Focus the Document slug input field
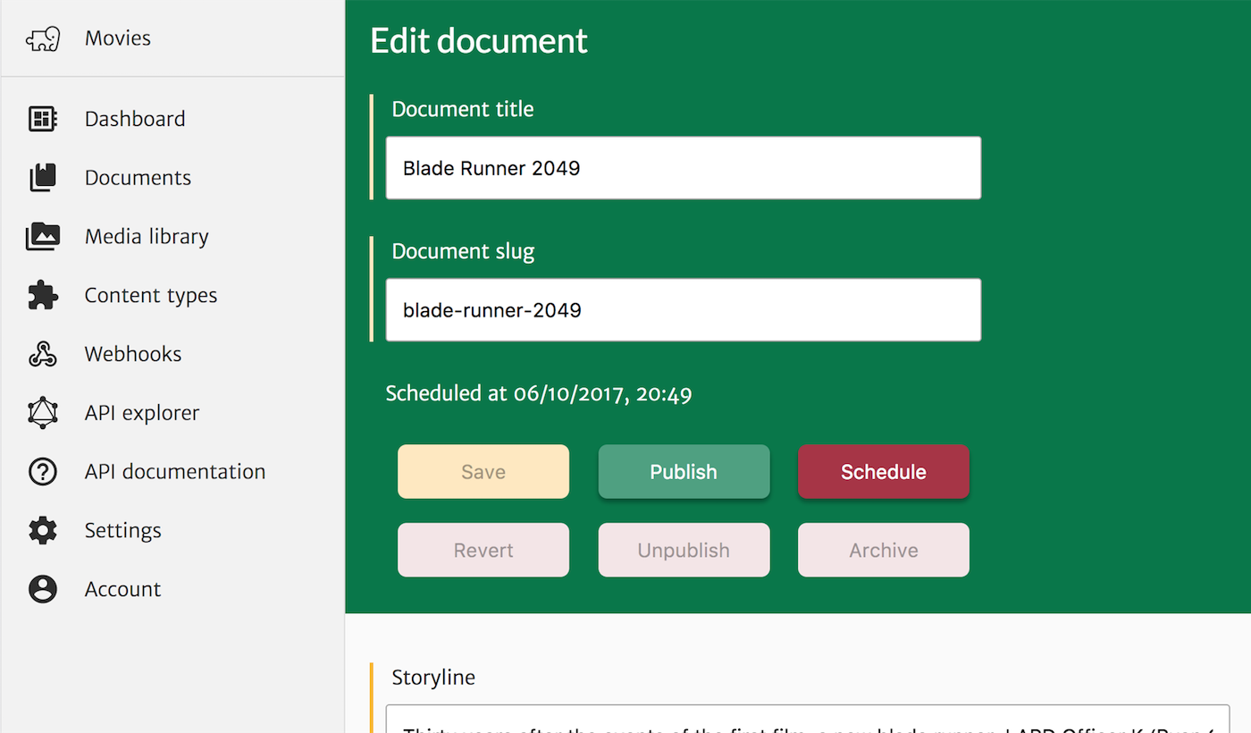 pos(684,310)
